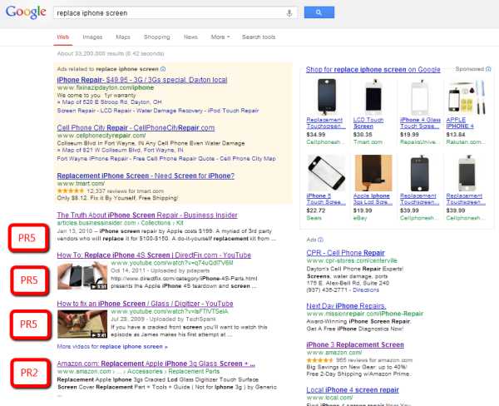
Task: Open APPLE IPHONE 4 product link
Action: click(x=460, y=123)
